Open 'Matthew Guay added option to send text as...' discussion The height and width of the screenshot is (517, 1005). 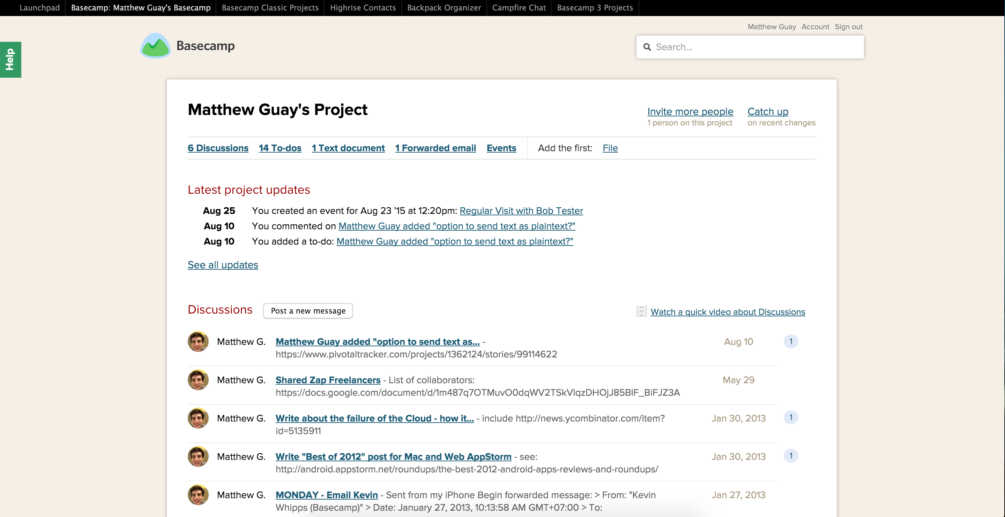378,342
